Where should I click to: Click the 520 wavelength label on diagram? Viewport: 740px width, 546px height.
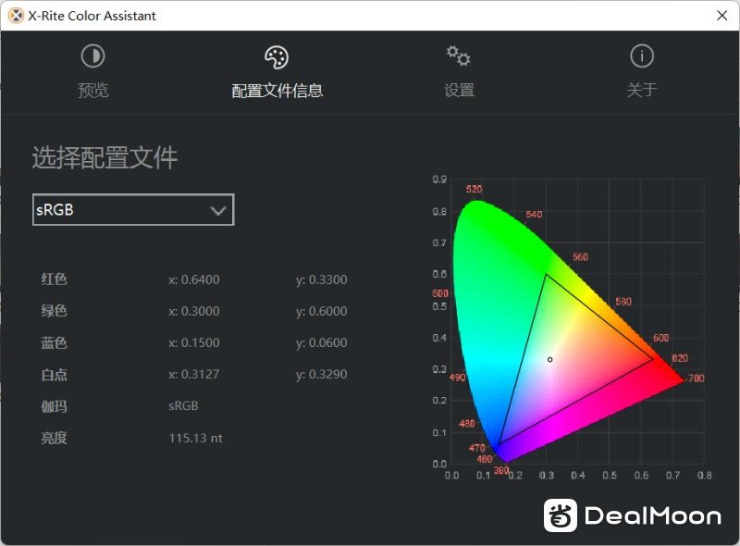[x=474, y=189]
